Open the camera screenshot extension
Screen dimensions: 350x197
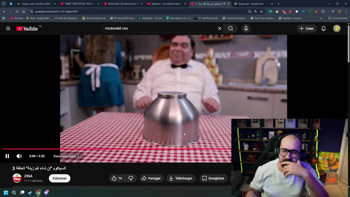(x=277, y=11)
